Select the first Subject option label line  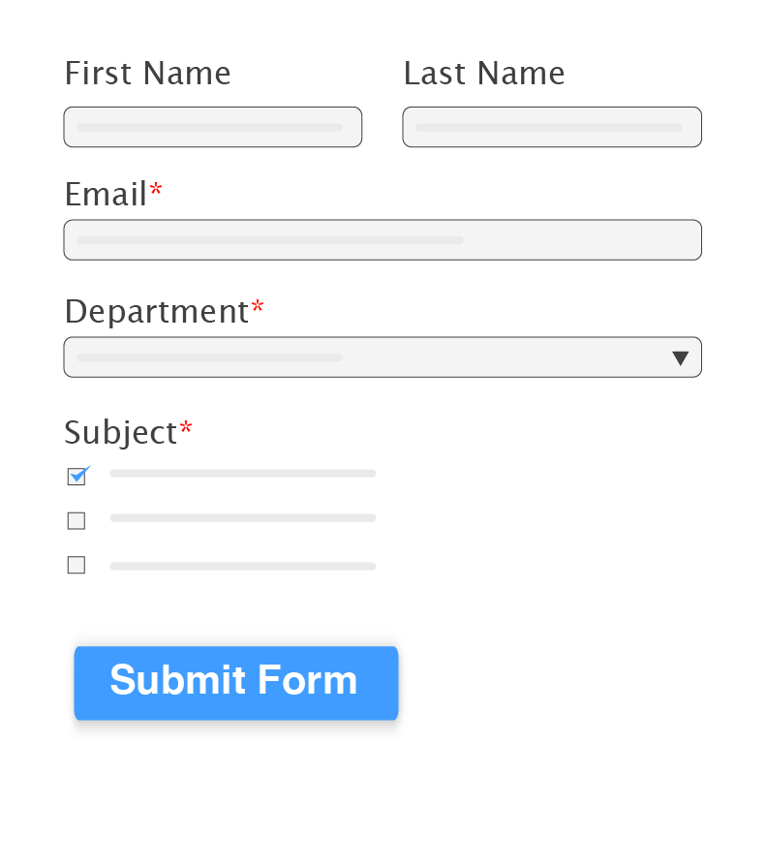click(242, 474)
